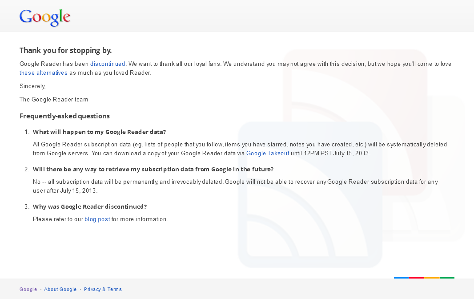This screenshot has width=474, height=299.
Task: Click the "Thank you for stopping by." heading
Action: pos(65,50)
